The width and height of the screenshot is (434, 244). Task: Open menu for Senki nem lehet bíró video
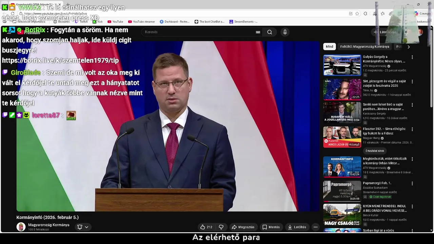click(412, 105)
